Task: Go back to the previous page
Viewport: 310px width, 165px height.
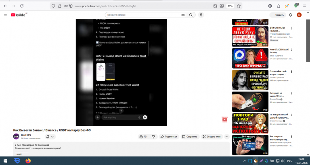Action: [x=5, y=6]
